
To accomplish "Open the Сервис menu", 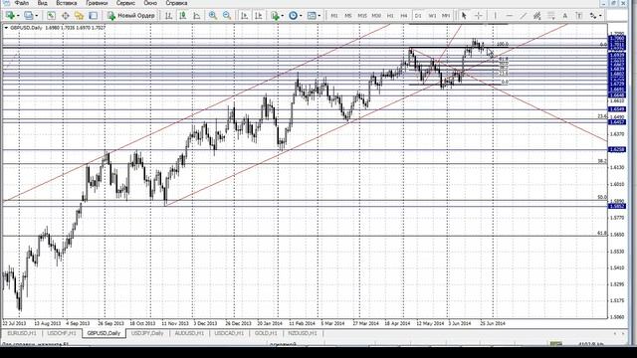I will (125, 3).
